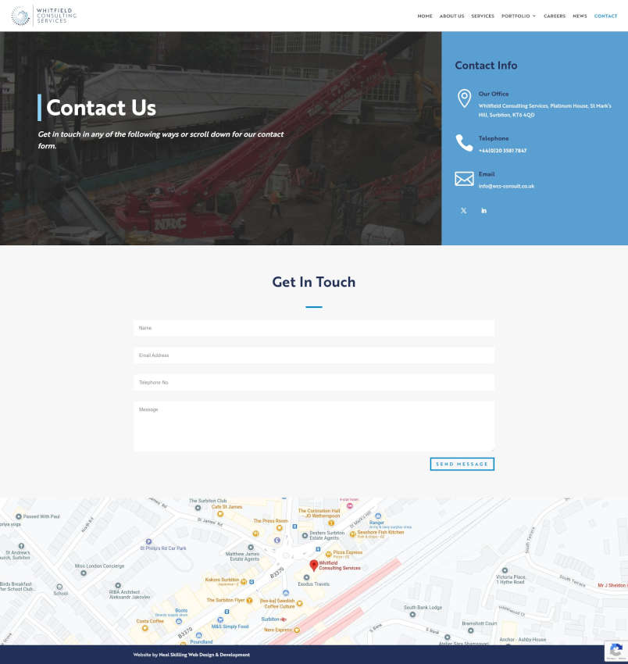Screen dimensions: 628x664
Task: Open the Neal Skilling Web Design & Development link
Action: point(204,655)
